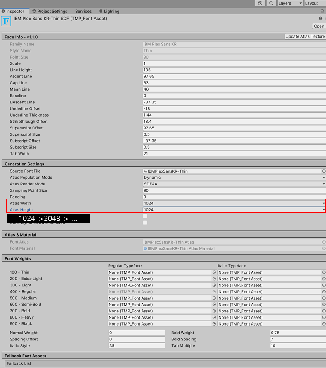Screen dimensions: 326x368
Task: Open the Atlas Width dropdown
Action: tap(234, 203)
